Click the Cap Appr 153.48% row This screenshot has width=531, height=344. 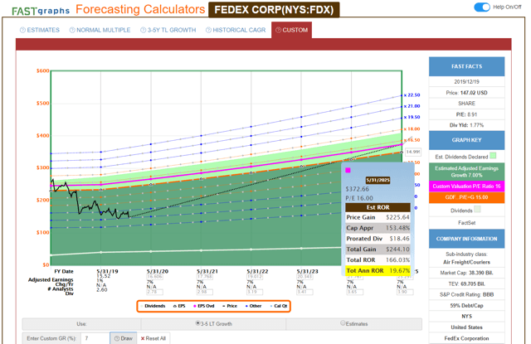pos(378,228)
